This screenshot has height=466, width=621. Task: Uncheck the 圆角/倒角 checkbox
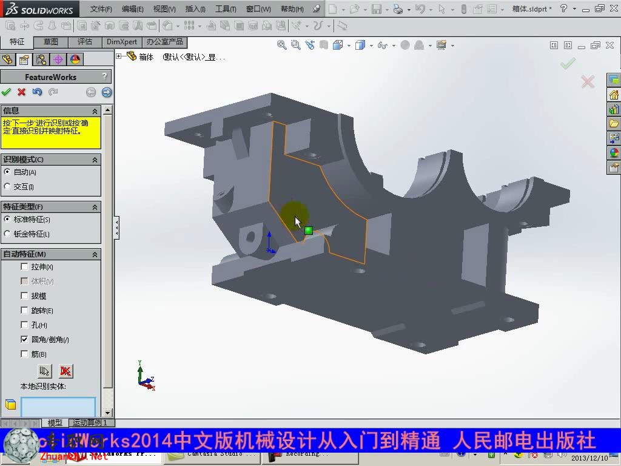pos(24,339)
